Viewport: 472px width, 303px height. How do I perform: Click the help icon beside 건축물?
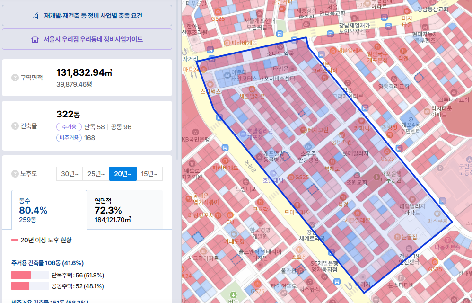click(15, 126)
